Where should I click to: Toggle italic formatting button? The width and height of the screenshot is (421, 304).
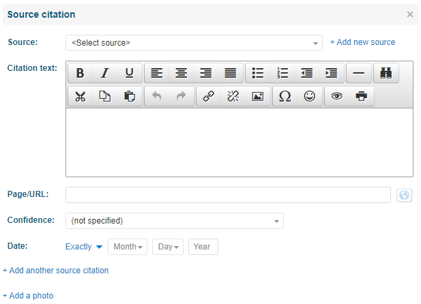click(104, 73)
